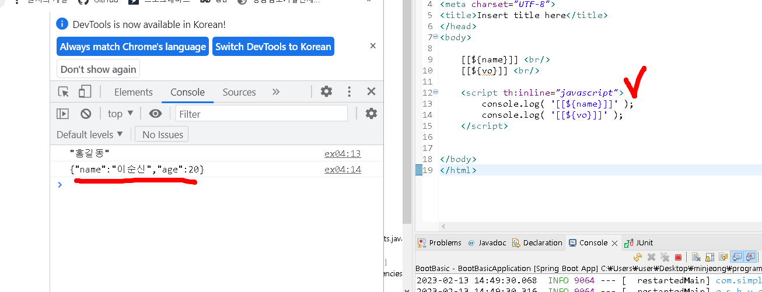This screenshot has height=292, width=762.
Task: Click Always match Chrome's language button
Action: coord(133,47)
